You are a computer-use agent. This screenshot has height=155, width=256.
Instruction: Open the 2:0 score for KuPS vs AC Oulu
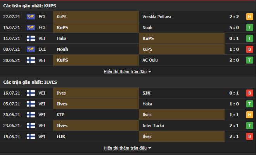(x=234, y=60)
